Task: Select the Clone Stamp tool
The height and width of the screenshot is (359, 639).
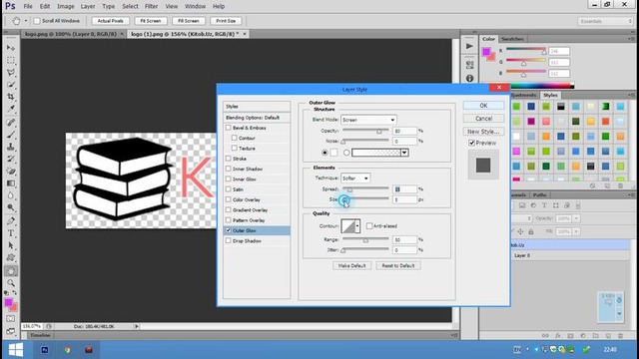Action: tap(11, 147)
